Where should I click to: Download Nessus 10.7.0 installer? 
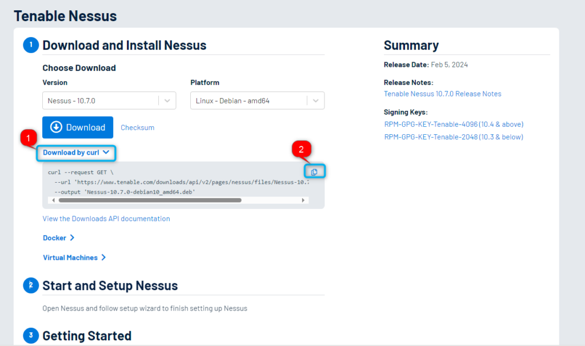point(78,127)
